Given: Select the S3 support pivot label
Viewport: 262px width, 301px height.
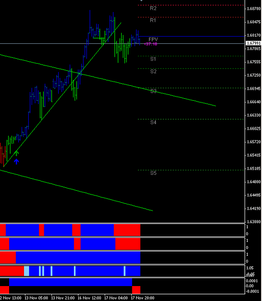Looking at the screenshot, I should (x=153, y=91).
